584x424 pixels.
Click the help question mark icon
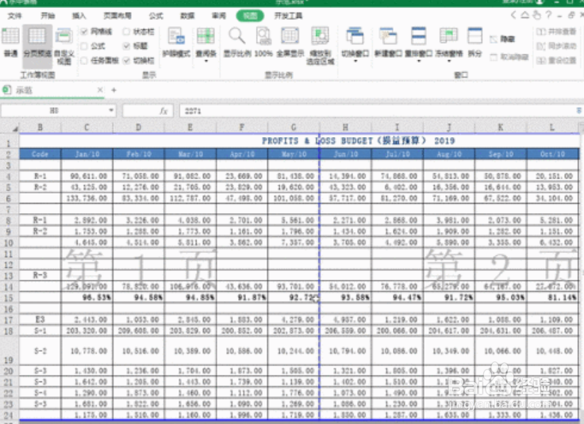coord(548,15)
